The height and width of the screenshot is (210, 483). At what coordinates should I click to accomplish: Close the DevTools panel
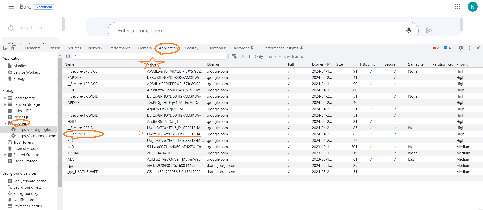(x=478, y=48)
